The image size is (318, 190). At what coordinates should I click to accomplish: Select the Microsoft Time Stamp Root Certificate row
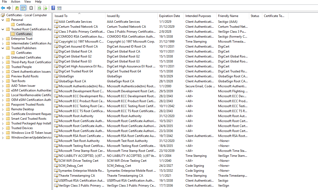pos(151,151)
